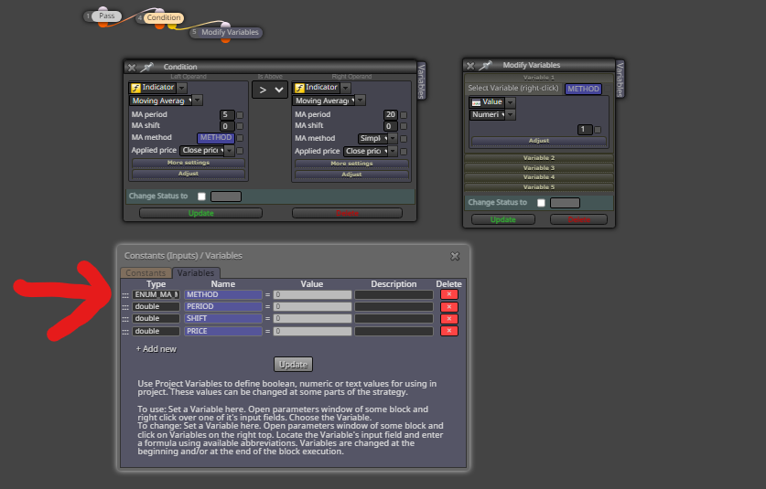Expand the Variable 2 section
This screenshot has width=766, height=489.
click(539, 158)
